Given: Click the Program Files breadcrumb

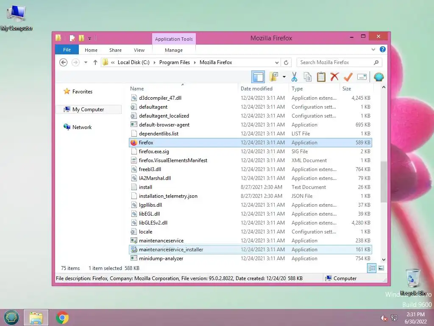Looking at the screenshot, I should pos(175,62).
